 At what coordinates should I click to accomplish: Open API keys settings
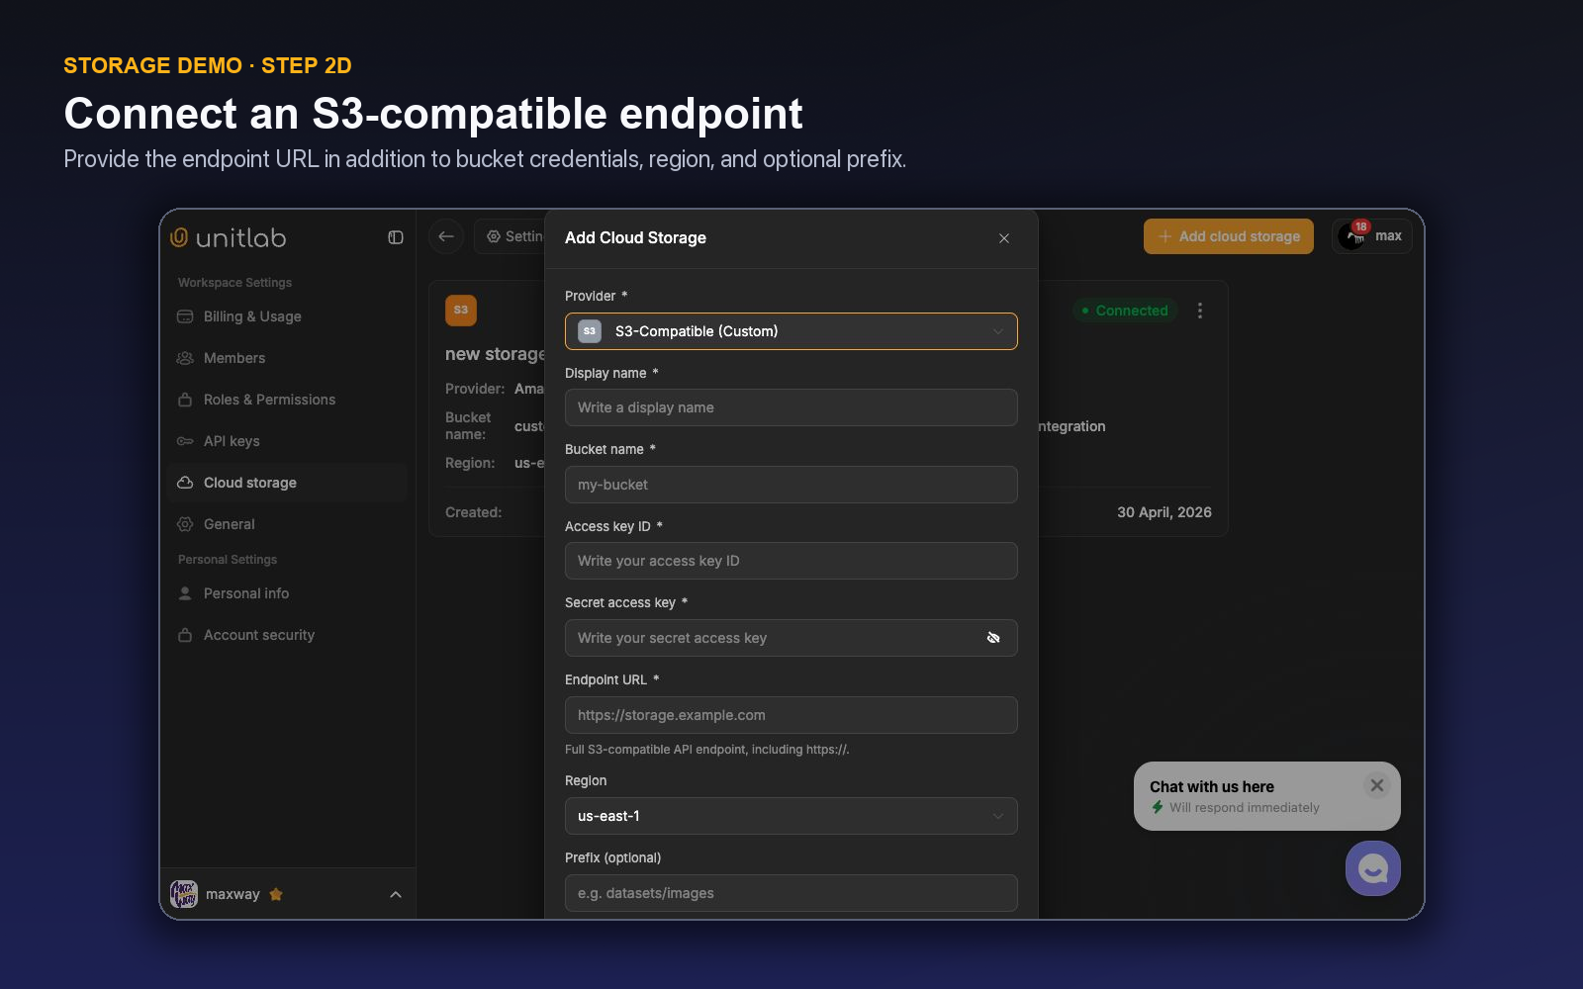(x=287, y=441)
